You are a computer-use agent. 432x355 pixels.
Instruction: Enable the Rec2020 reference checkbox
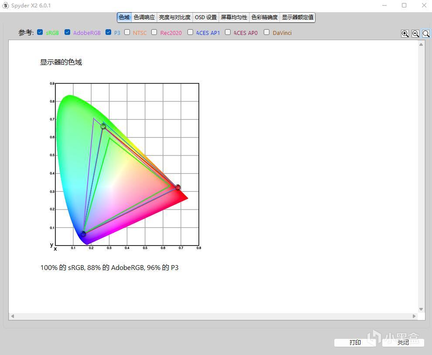(x=154, y=32)
